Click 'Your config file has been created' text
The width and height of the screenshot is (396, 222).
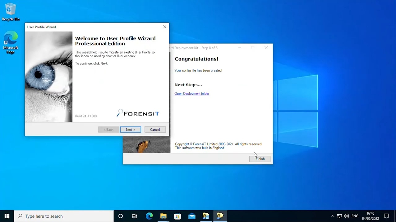pyautogui.click(x=198, y=70)
